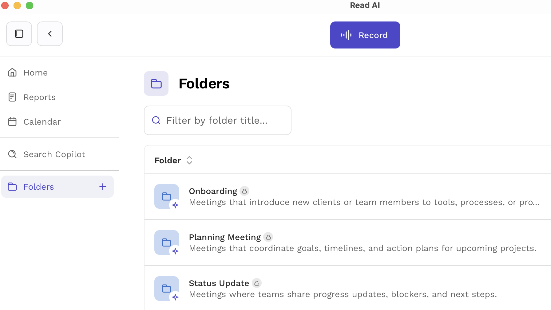The image size is (551, 310).
Task: Click the lock icon beside Onboarding
Action: (244, 191)
